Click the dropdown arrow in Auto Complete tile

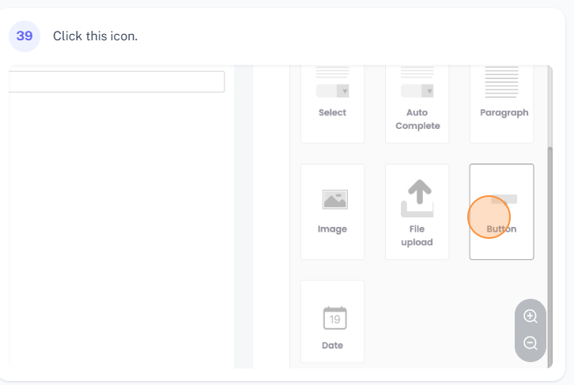click(428, 91)
